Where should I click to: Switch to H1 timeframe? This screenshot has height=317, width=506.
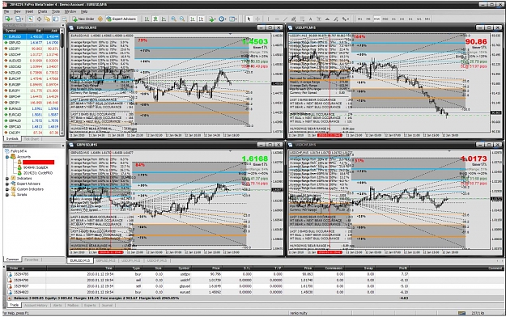(393, 19)
